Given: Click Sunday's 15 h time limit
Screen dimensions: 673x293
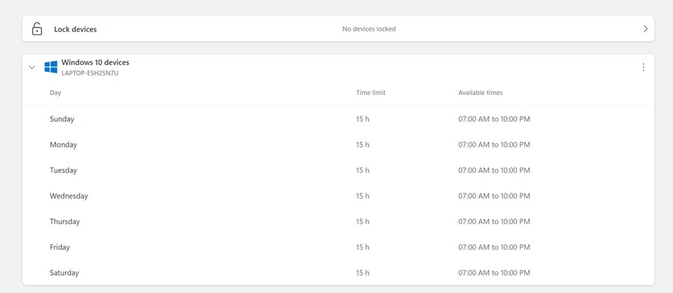Looking at the screenshot, I should (x=362, y=119).
